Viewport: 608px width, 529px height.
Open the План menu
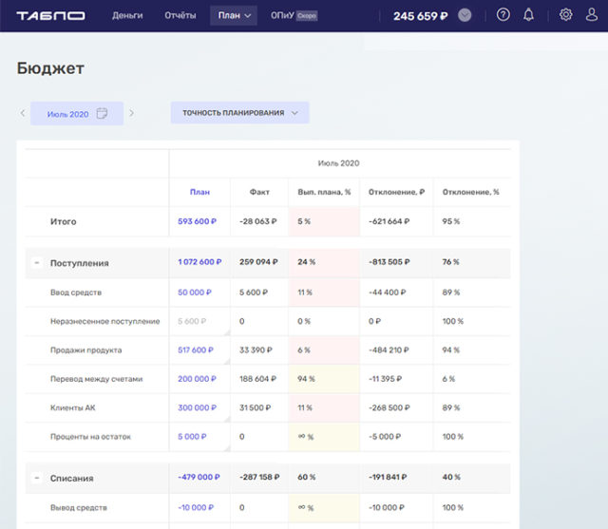[x=234, y=15]
